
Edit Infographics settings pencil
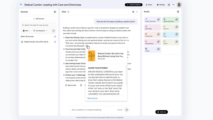[x=159, y=42]
